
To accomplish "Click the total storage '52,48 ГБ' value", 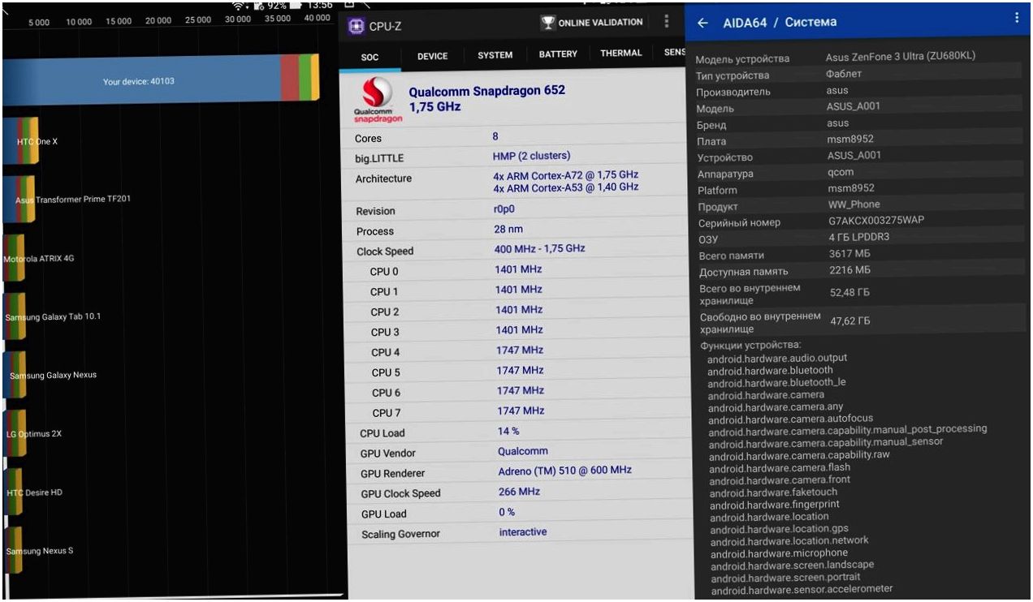I will (849, 292).
